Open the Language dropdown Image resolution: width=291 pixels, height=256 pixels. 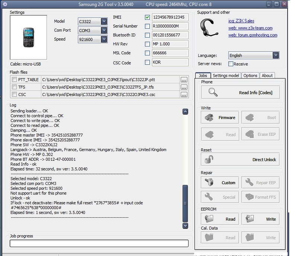tap(276, 55)
